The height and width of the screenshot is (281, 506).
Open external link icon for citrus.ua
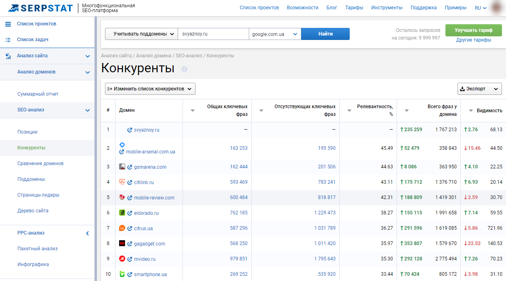pyautogui.click(x=130, y=229)
